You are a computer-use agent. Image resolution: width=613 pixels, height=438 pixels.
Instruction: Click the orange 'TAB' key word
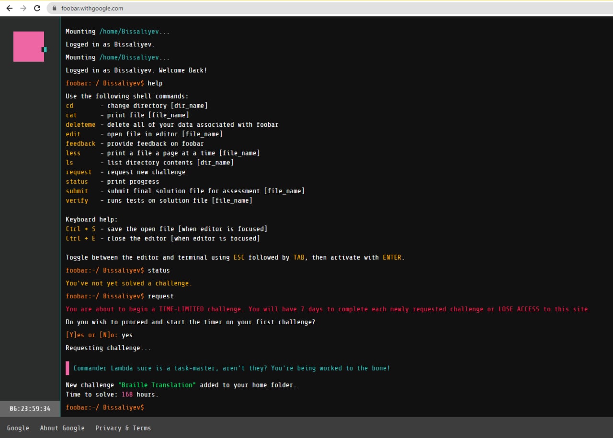299,257
